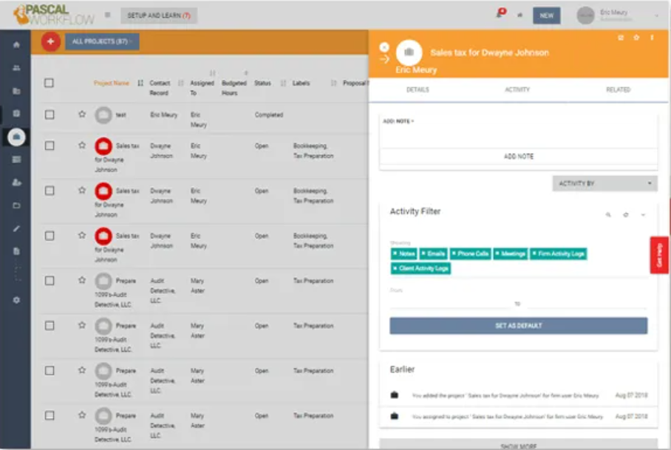Click the Show More button
Viewport: 671px width, 450px height.
[x=518, y=445]
